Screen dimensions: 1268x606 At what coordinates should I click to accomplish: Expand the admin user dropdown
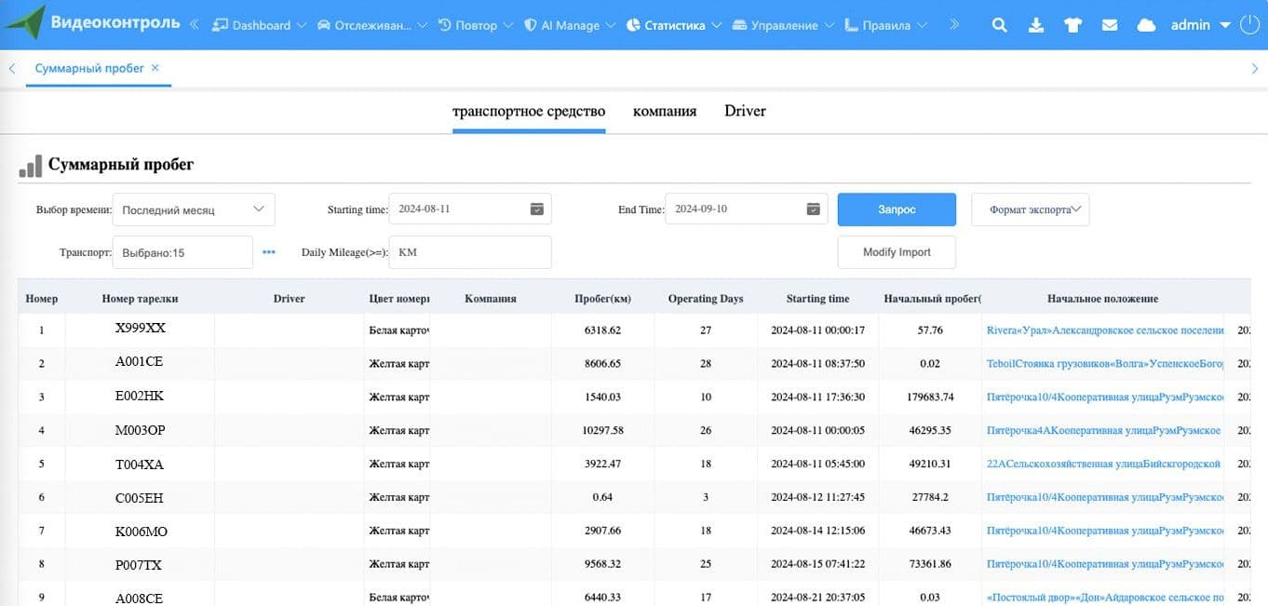[1200, 25]
